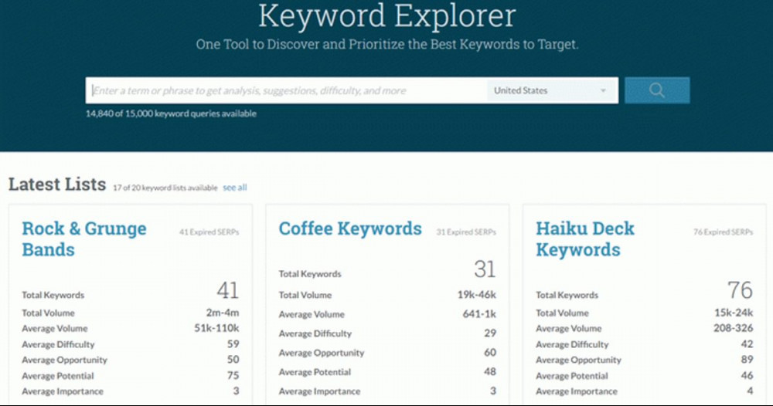This screenshot has width=773, height=406.
Task: Click Haiku Deck Average Volume 208-326
Action: [x=733, y=328]
